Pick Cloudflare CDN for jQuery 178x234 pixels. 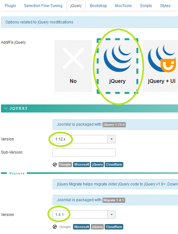tap(114, 165)
